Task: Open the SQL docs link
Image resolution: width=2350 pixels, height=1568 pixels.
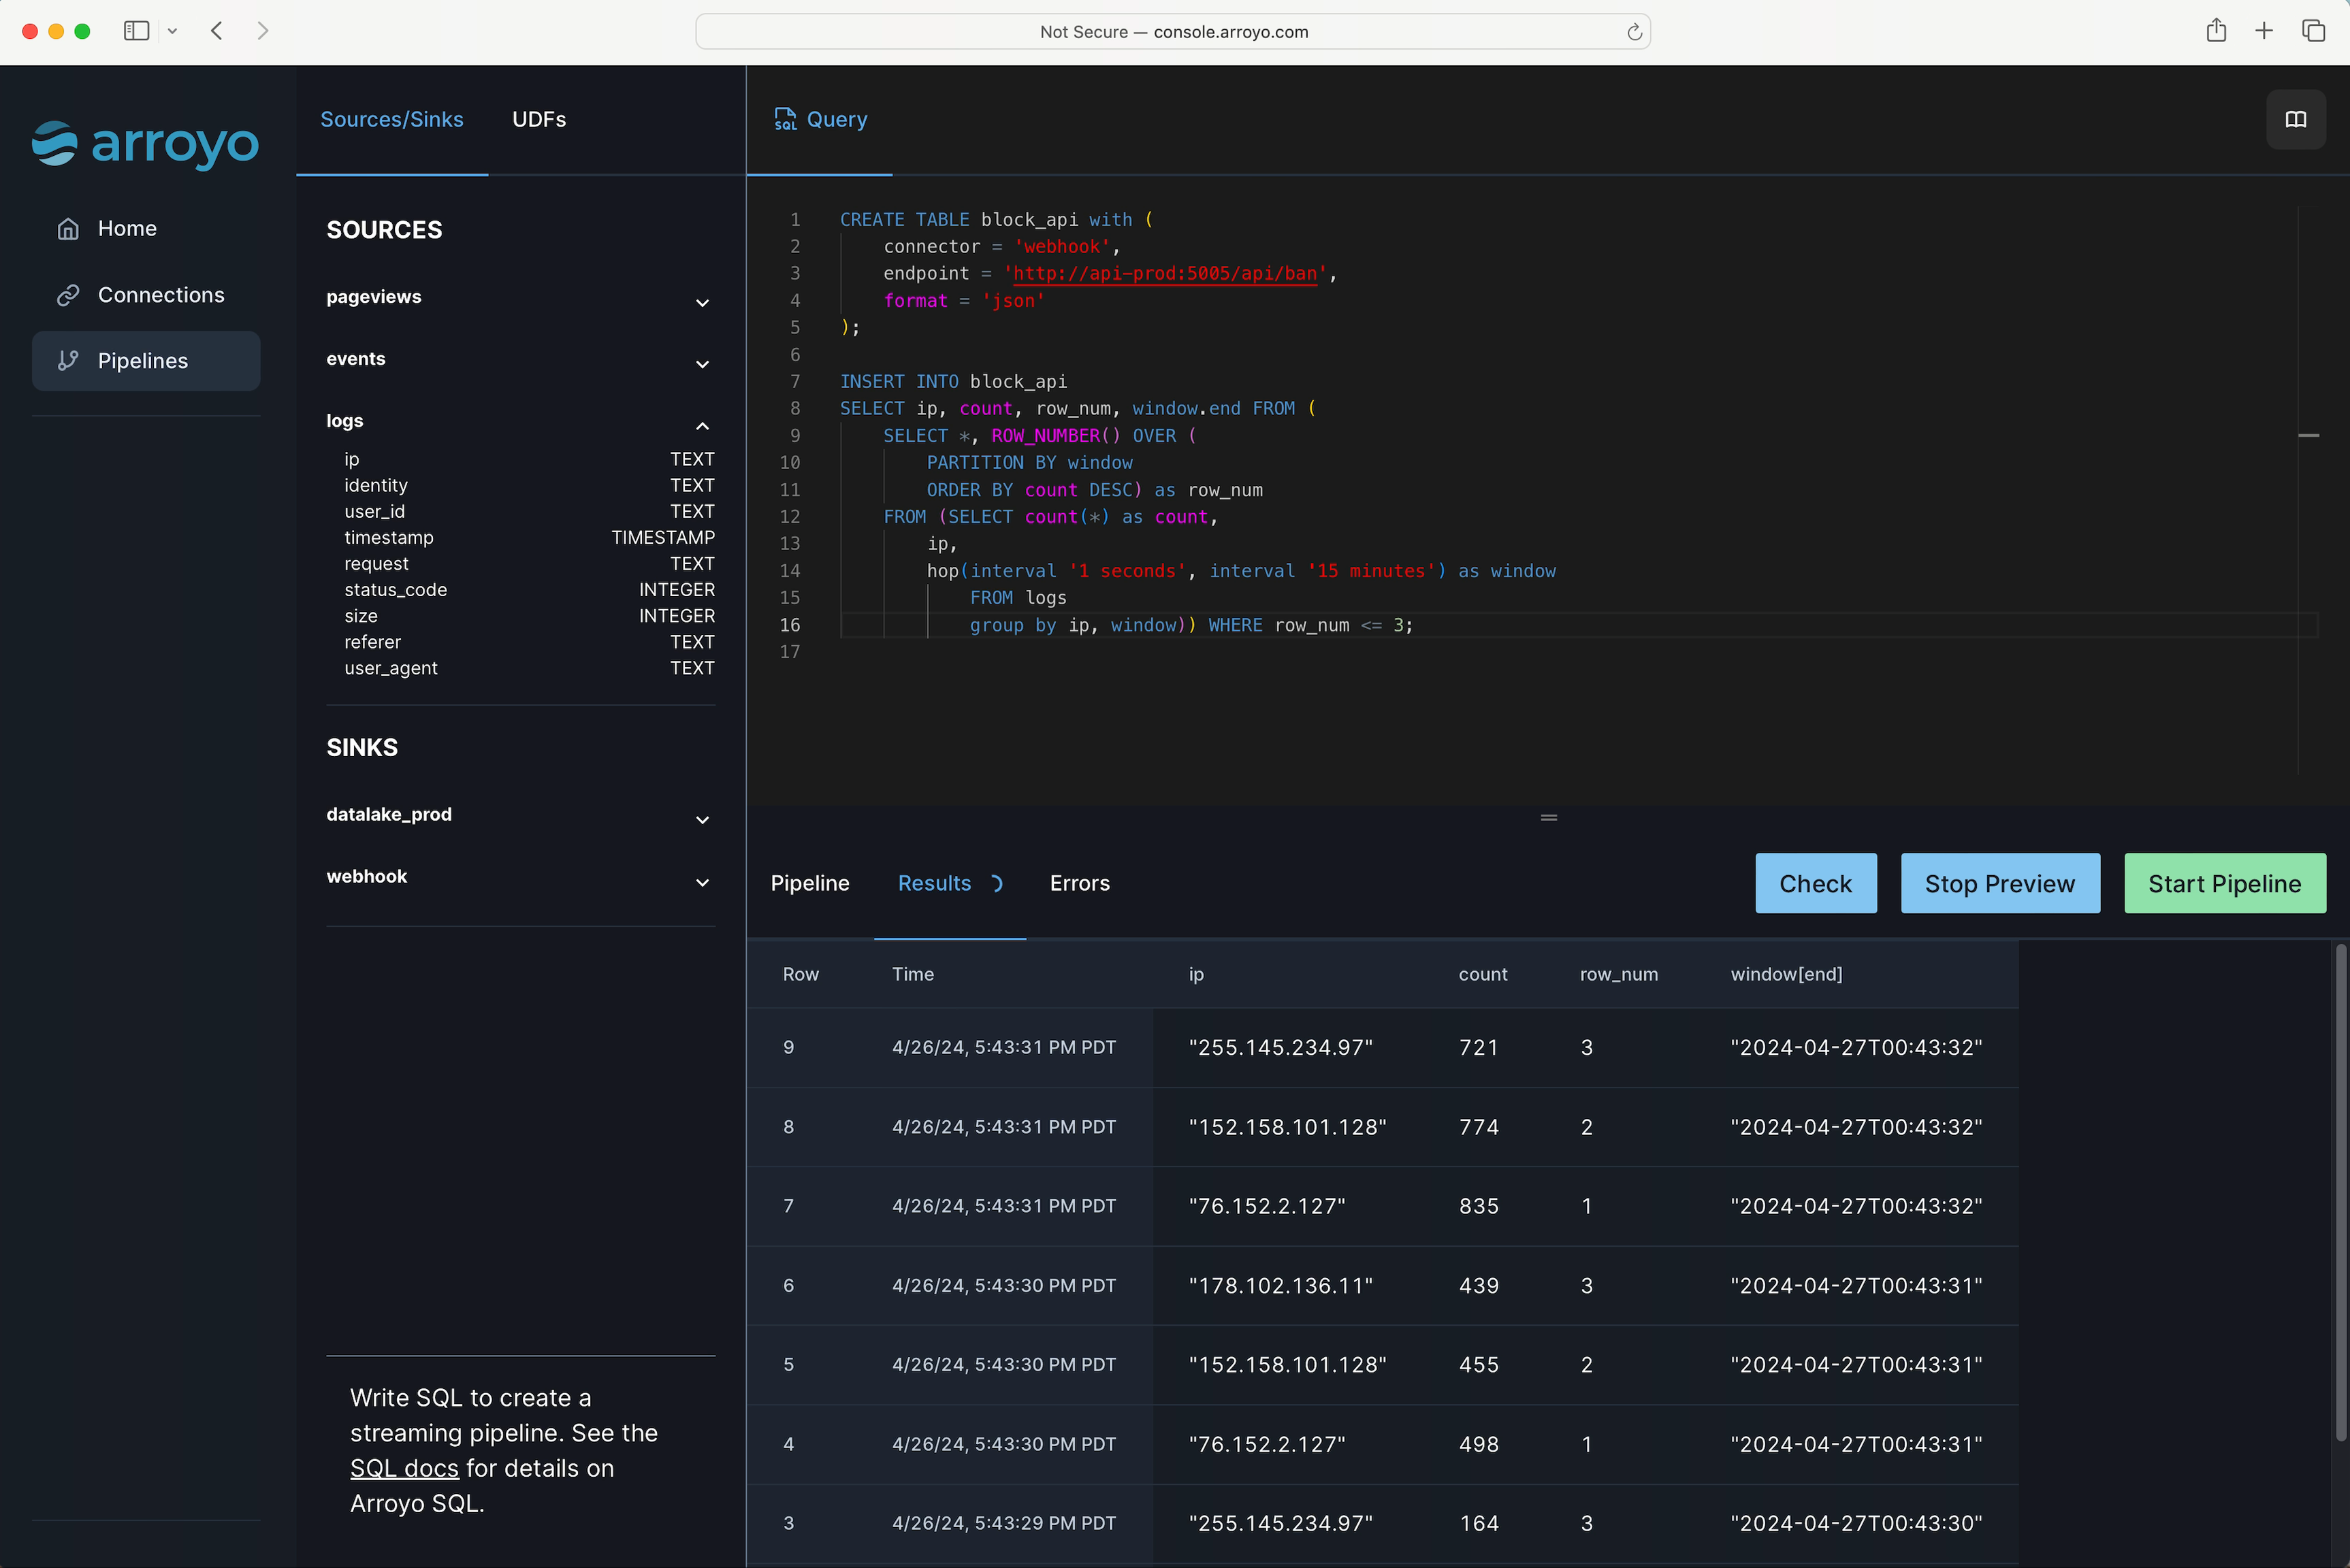Action: coord(404,1468)
